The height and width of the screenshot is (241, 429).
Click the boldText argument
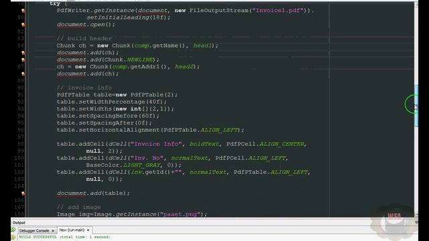(x=204, y=144)
